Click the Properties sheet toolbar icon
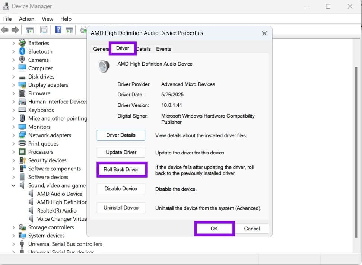Viewport: 362px width, 265px height. (44, 30)
